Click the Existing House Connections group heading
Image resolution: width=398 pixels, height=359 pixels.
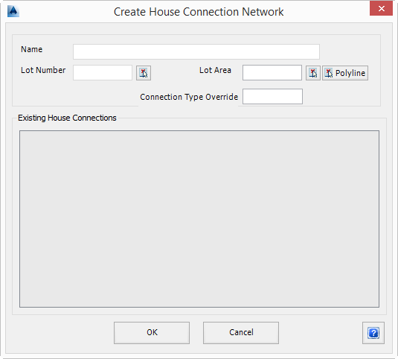(x=67, y=118)
